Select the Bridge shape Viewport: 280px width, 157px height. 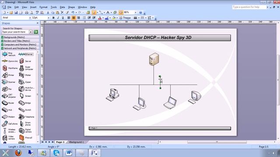click(25, 103)
